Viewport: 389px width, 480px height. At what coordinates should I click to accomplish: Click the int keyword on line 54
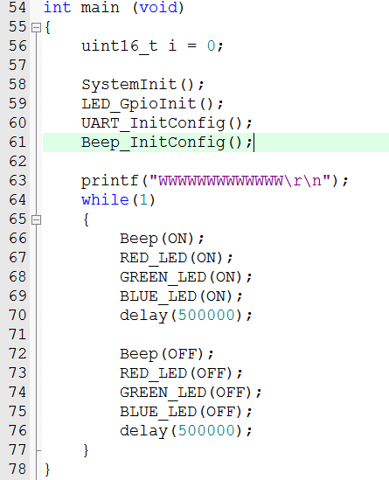click(x=57, y=7)
